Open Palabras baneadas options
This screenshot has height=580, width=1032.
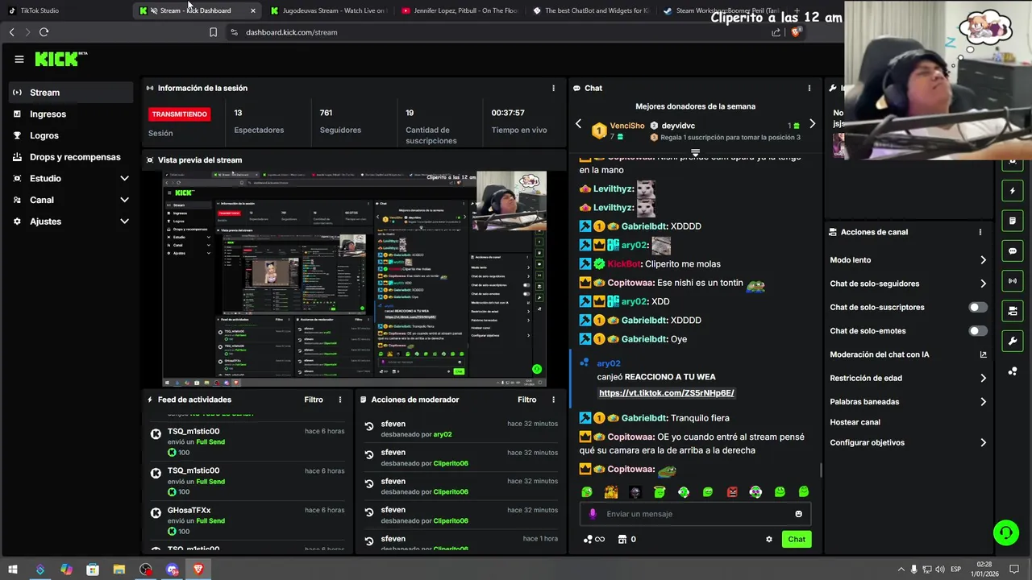pos(908,401)
